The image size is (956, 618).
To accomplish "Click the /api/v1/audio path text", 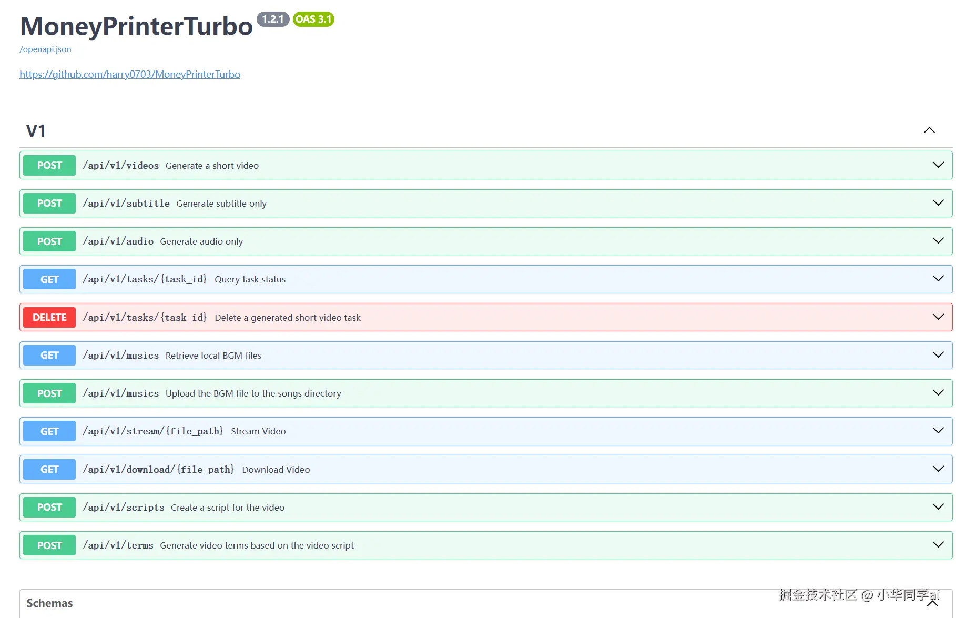I will (x=118, y=241).
